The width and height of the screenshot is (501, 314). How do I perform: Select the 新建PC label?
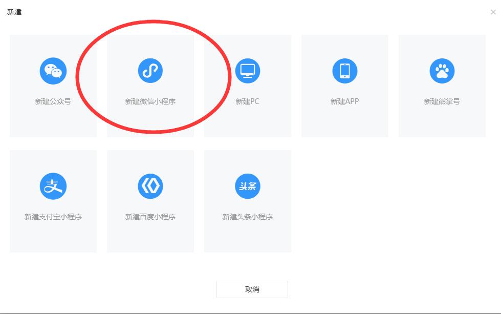tap(248, 101)
